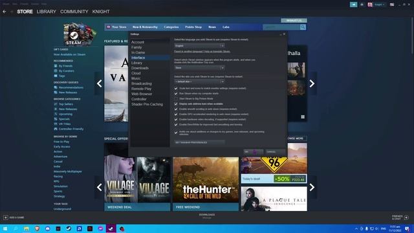Open the skin selection dropdown
Image resolution: width=414 pixels, height=233 pixels.
point(199,82)
